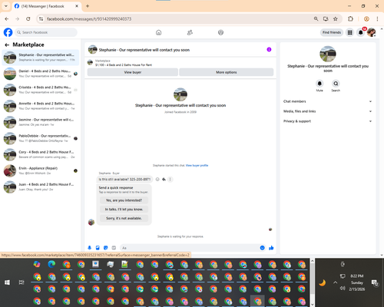384x307 pixels.
Task: Open Stephanie's conversation in the list
Action: click(41, 58)
